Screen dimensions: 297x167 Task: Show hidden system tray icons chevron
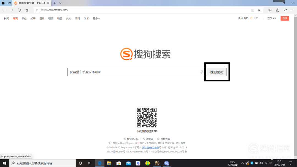[243, 163]
